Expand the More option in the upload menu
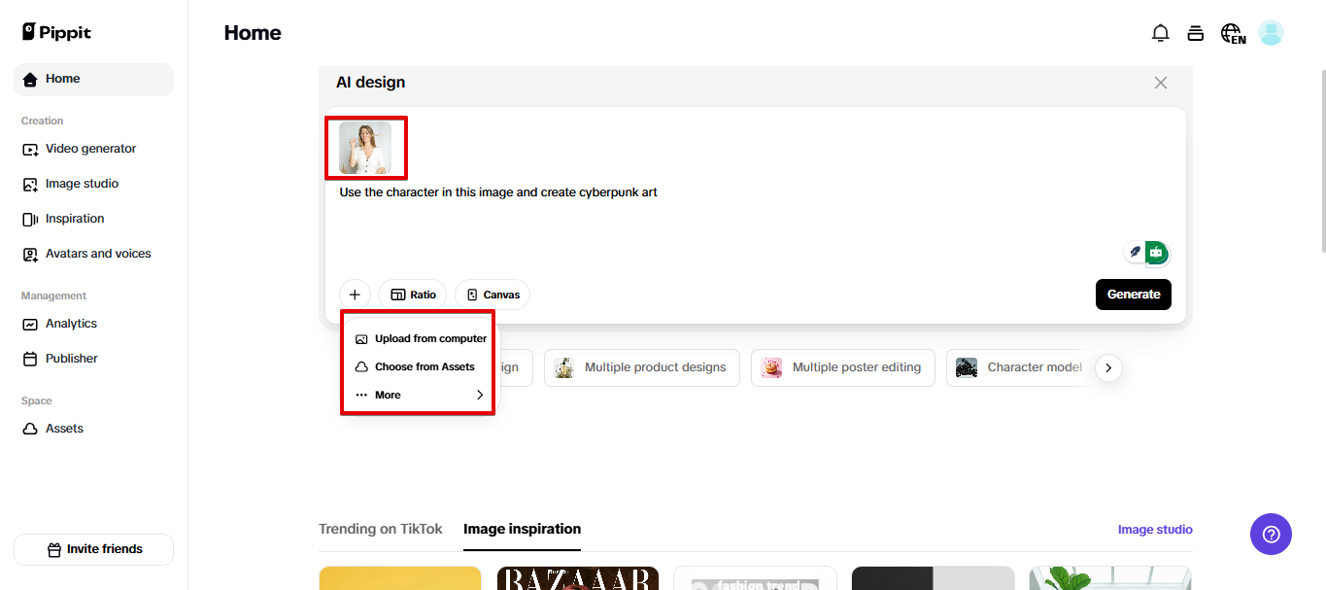This screenshot has width=1326, height=590. pos(387,395)
